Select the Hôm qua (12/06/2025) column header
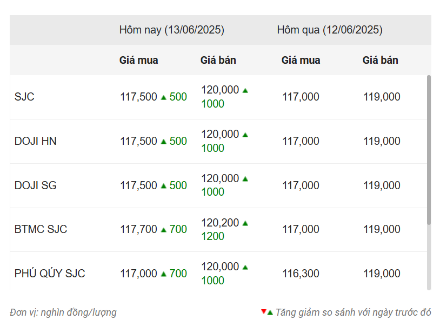440x333 pixels. point(330,30)
